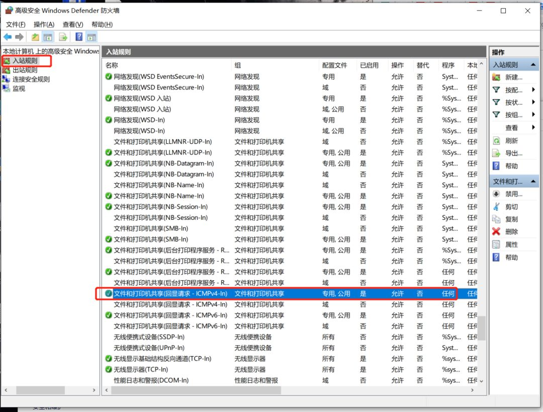Click the blue Help question mark toolbar icon
543x412 pixels.
click(79, 37)
